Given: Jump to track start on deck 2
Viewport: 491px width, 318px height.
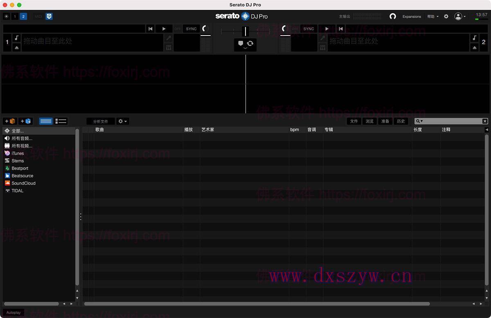Looking at the screenshot, I should pos(340,29).
